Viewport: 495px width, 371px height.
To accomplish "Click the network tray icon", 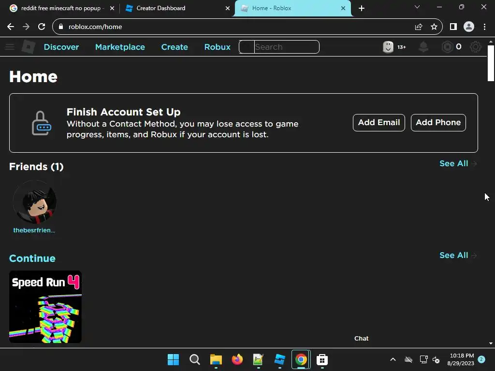I will tap(423, 359).
